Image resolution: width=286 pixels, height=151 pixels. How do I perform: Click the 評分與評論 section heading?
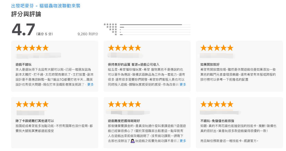(26, 14)
